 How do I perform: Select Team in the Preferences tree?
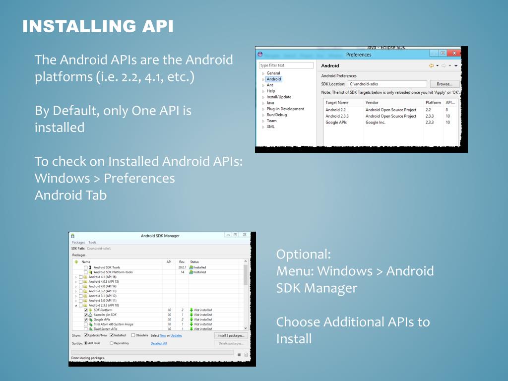(271, 121)
